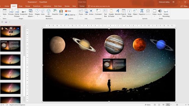
Task: Insert a Text Box
Action: tap(105, 13)
